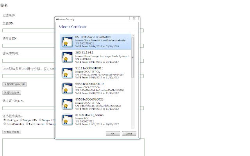This screenshot has height=156, width=250.
Task: Select the SubjectDN radio button
Action: (x=21, y=120)
